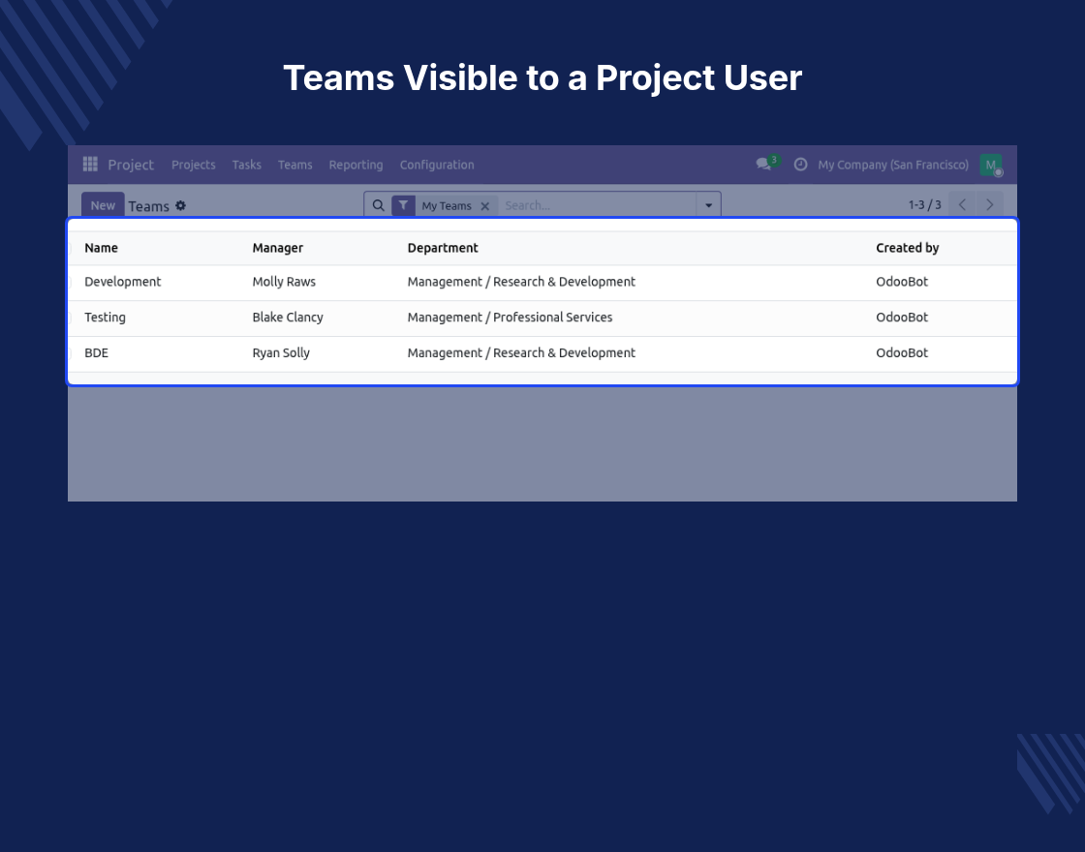Open the user avatar menu
Image resolution: width=1085 pixels, height=852 pixels.
tap(991, 165)
